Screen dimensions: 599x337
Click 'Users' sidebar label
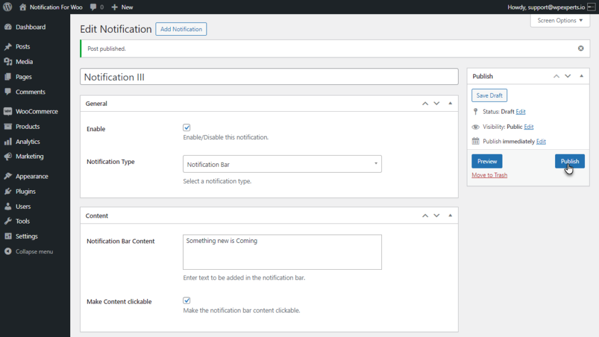pyautogui.click(x=23, y=207)
